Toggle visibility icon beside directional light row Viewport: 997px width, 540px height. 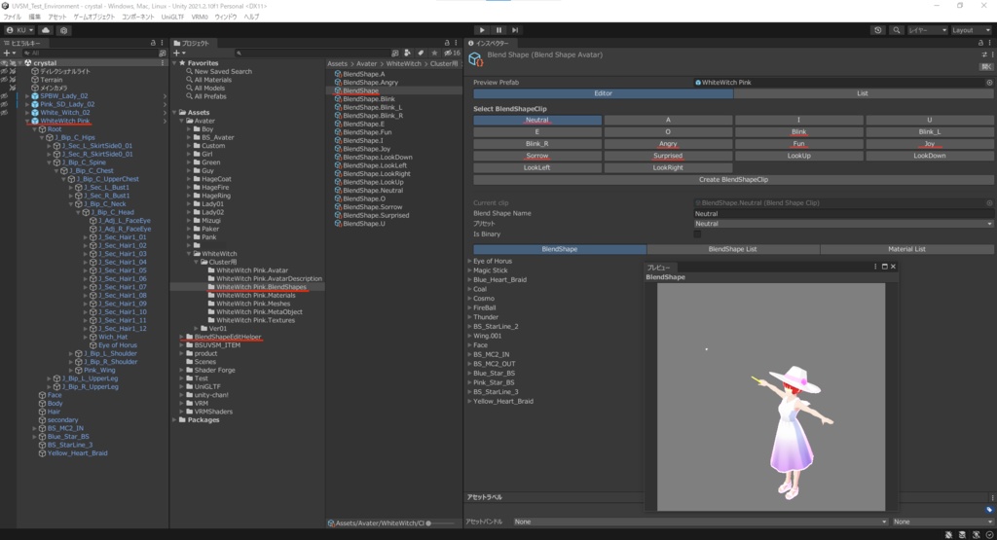point(5,71)
